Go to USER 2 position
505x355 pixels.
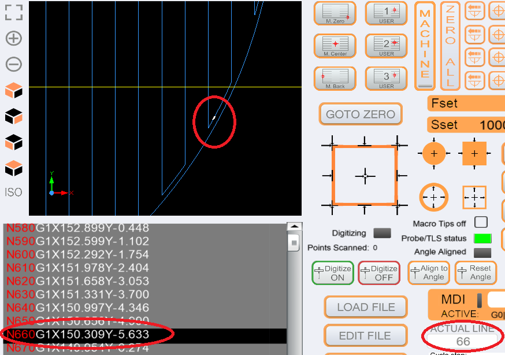386,46
